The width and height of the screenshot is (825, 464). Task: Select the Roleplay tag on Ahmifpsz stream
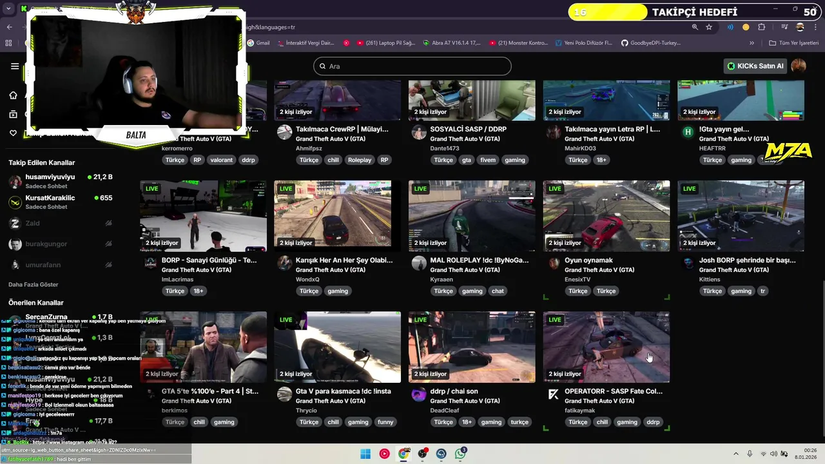[360, 160]
